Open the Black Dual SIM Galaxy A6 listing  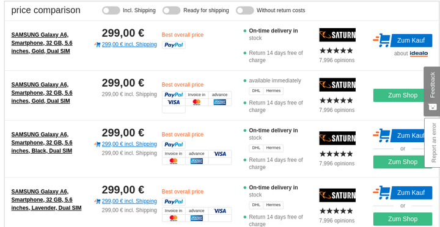[42, 143]
